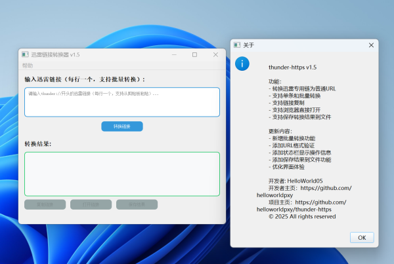Click the blue info icon in 关于 dialog
Viewport: 394px width, 264px height.
coord(243,64)
